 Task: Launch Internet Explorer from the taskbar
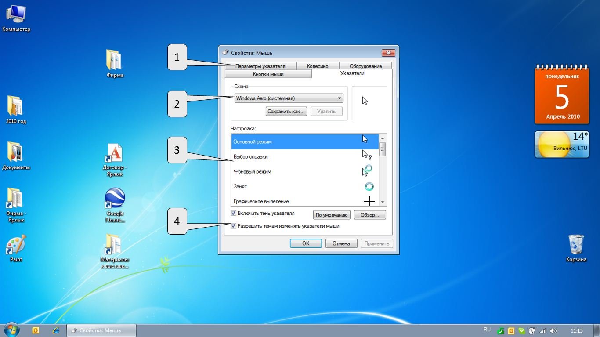point(56,330)
